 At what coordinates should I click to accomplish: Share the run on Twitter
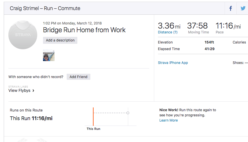243,8
